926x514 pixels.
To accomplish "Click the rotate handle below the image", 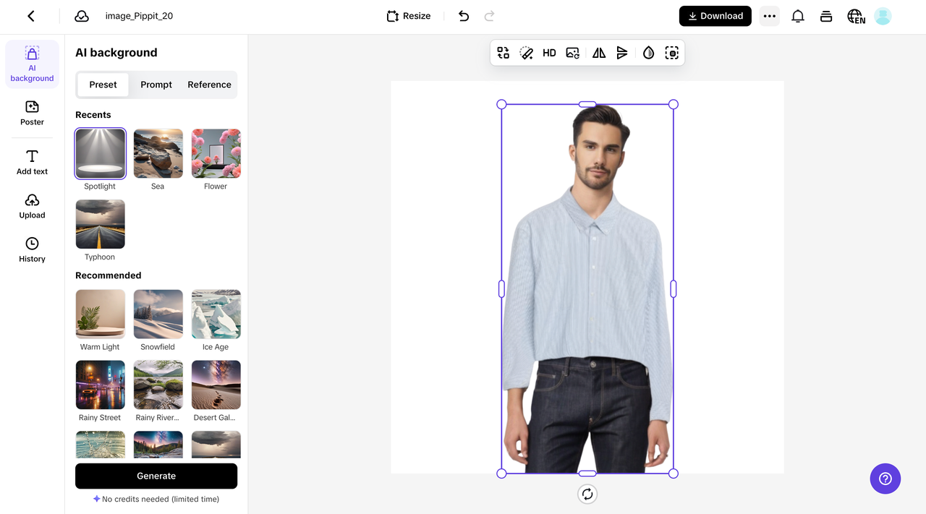I will coord(587,494).
